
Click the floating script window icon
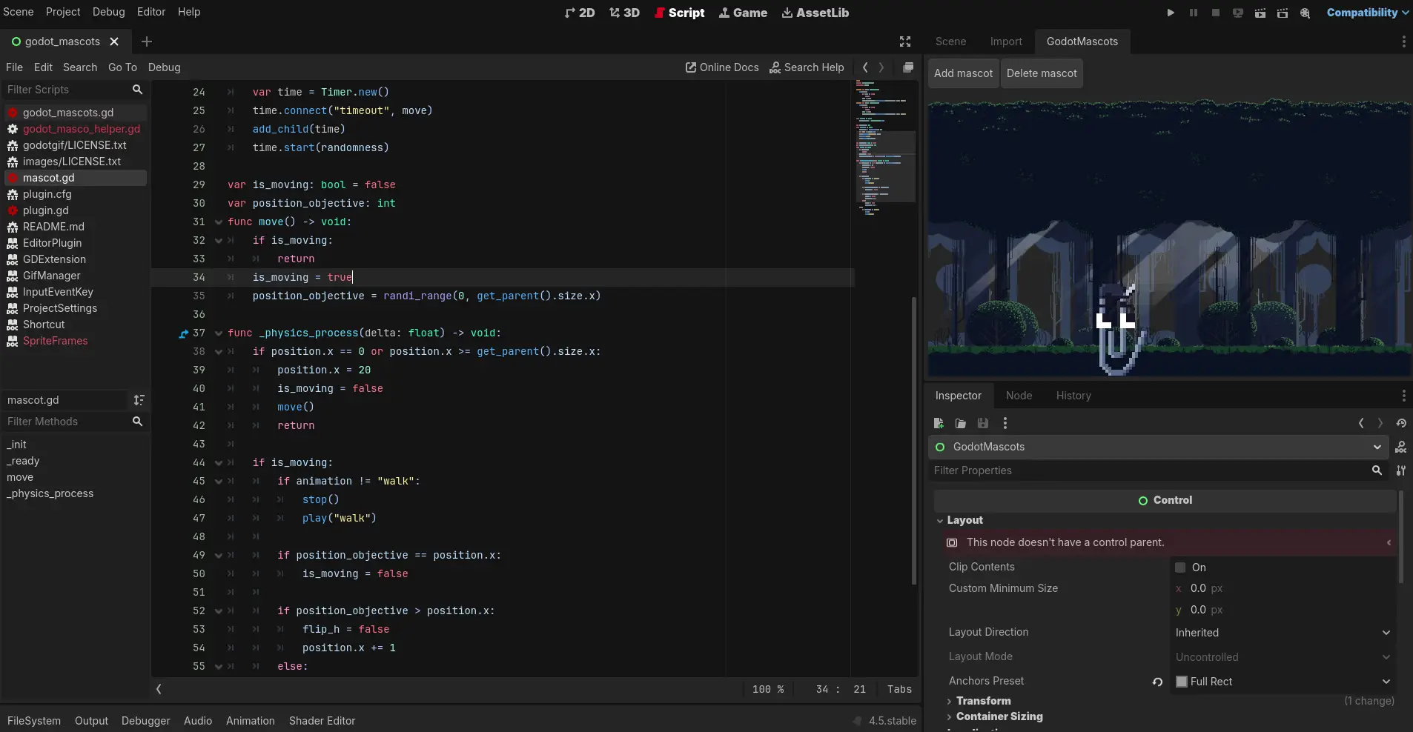(908, 67)
